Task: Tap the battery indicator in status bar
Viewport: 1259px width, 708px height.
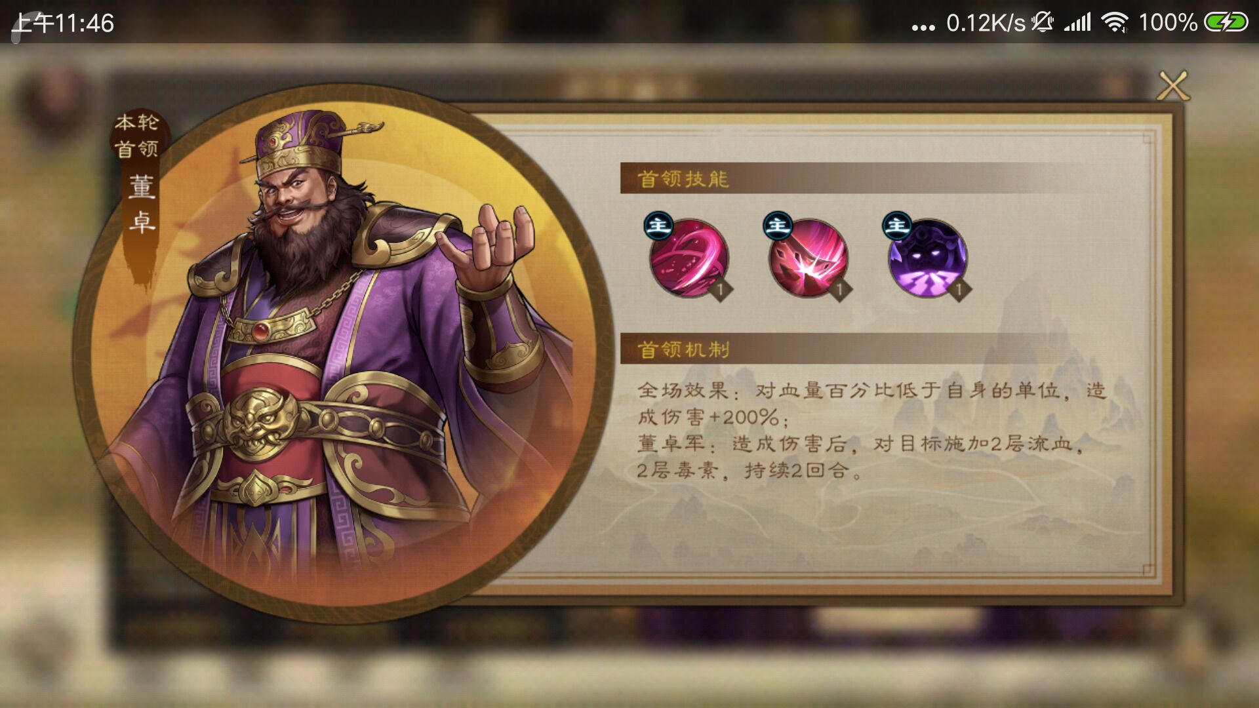Action: [1226, 22]
